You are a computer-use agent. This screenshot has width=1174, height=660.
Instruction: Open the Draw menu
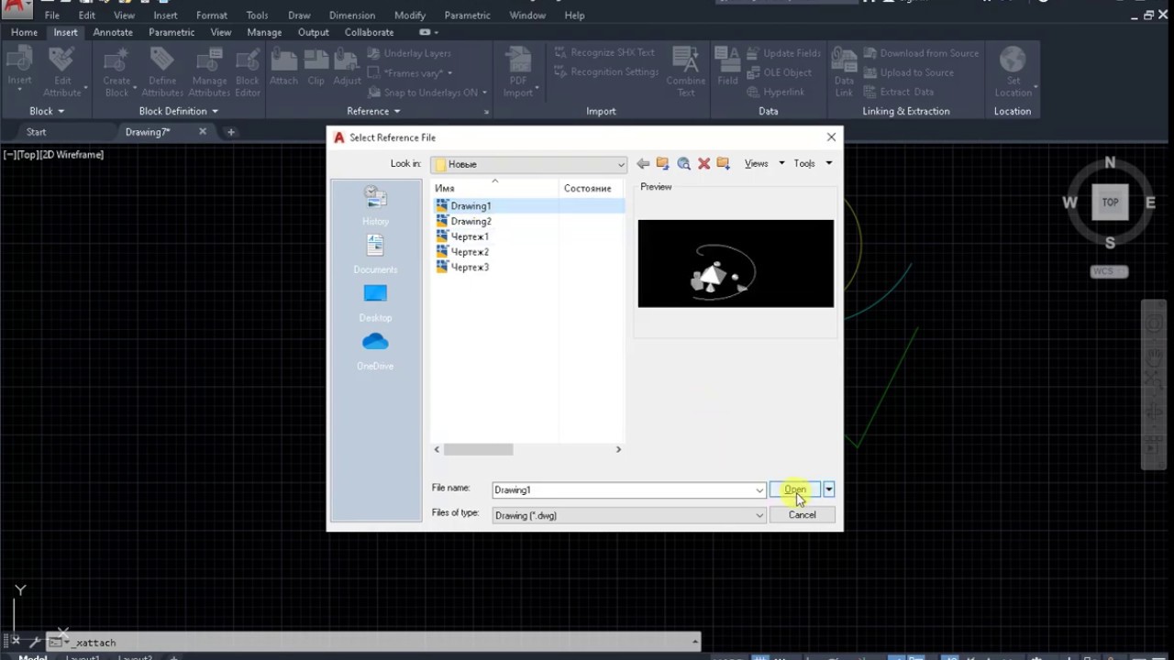click(299, 16)
